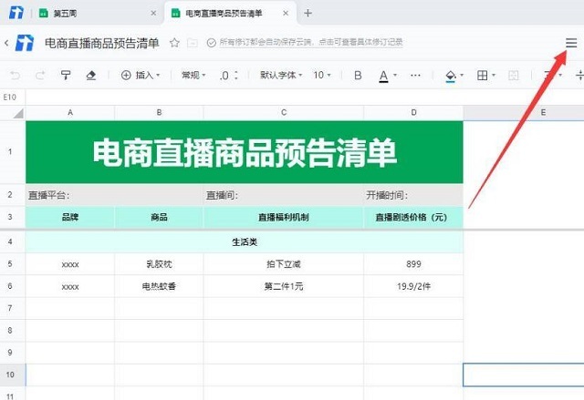Click the format painter icon
This screenshot has height=400, width=584.
pos(66,75)
